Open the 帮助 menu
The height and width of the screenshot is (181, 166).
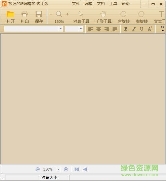[x=126, y=4]
